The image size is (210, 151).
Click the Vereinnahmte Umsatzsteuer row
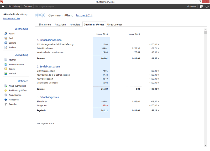[98, 52]
